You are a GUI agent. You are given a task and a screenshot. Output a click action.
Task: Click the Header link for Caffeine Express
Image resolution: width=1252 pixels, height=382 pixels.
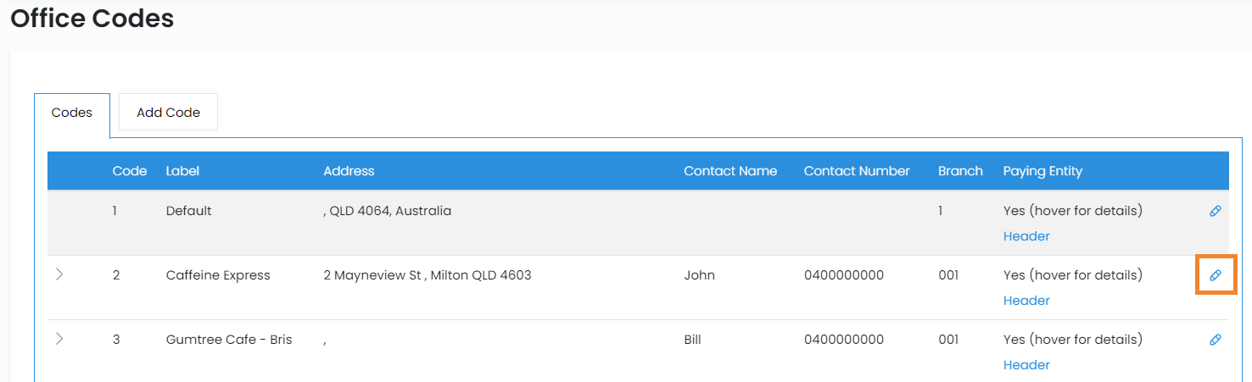coord(1026,301)
